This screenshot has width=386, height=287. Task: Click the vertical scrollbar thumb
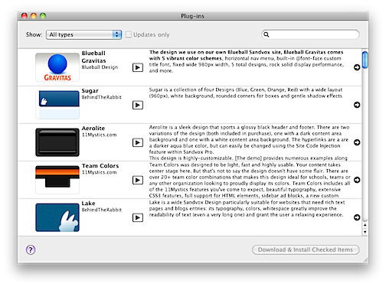click(365, 60)
